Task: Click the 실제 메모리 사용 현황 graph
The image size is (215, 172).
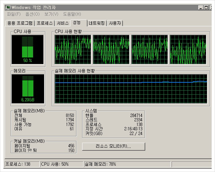Action: coord(131,89)
